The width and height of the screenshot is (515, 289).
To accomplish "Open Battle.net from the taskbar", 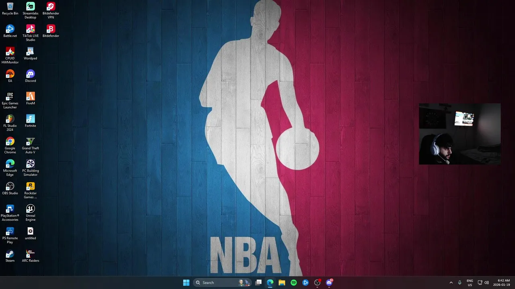I will pyautogui.click(x=305, y=283).
